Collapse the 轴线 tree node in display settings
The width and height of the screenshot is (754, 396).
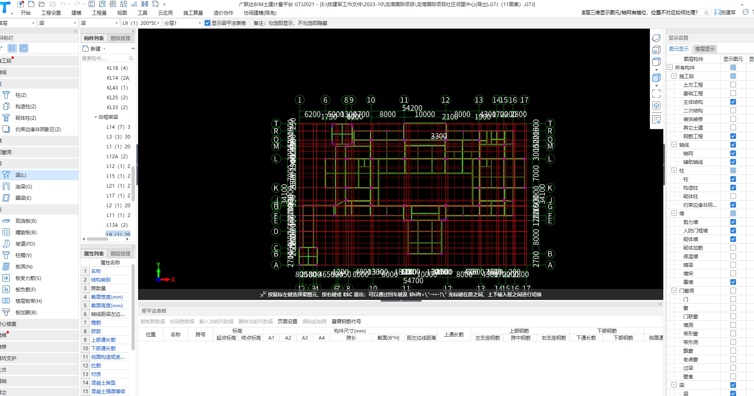674,145
